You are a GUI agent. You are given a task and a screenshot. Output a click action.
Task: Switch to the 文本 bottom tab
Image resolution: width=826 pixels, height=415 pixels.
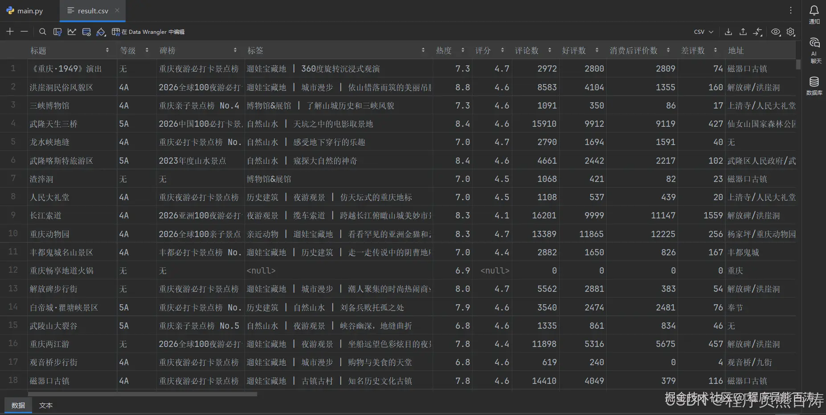pos(46,405)
